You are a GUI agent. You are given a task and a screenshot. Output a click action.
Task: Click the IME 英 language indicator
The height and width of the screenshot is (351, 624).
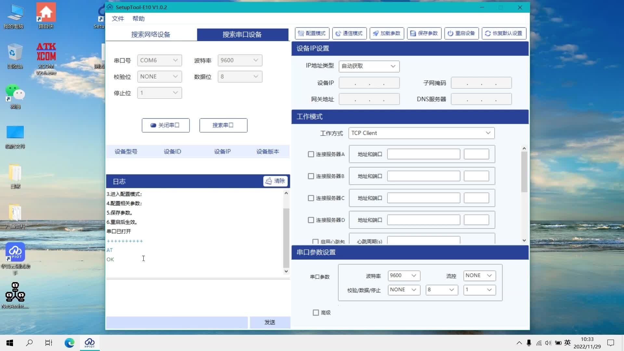[x=567, y=343]
